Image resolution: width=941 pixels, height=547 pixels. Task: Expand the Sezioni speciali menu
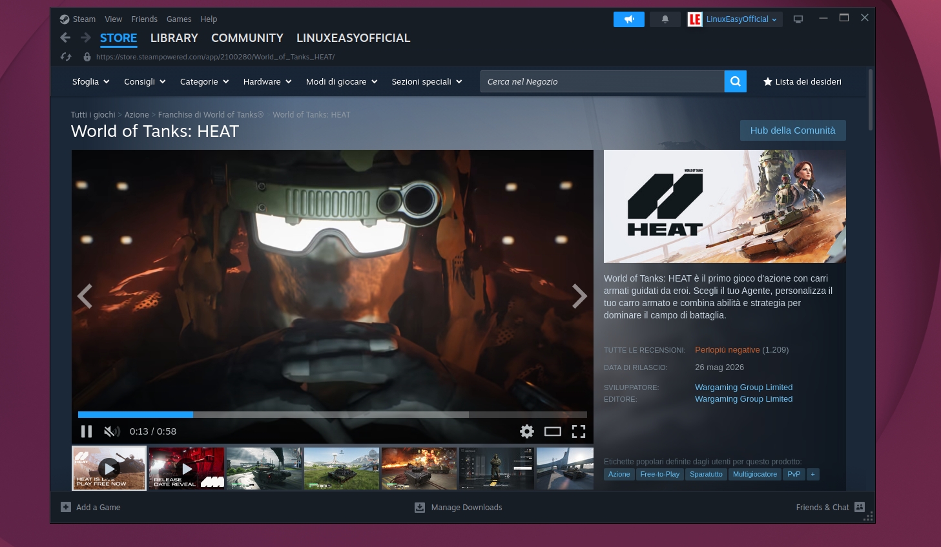427,81
